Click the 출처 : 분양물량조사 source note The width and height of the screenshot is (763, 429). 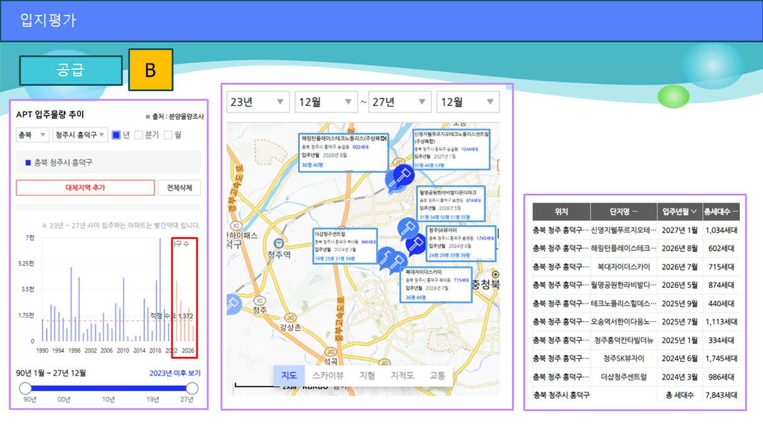[x=174, y=117]
